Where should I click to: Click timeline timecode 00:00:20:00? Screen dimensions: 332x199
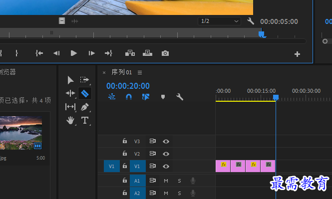click(x=128, y=86)
